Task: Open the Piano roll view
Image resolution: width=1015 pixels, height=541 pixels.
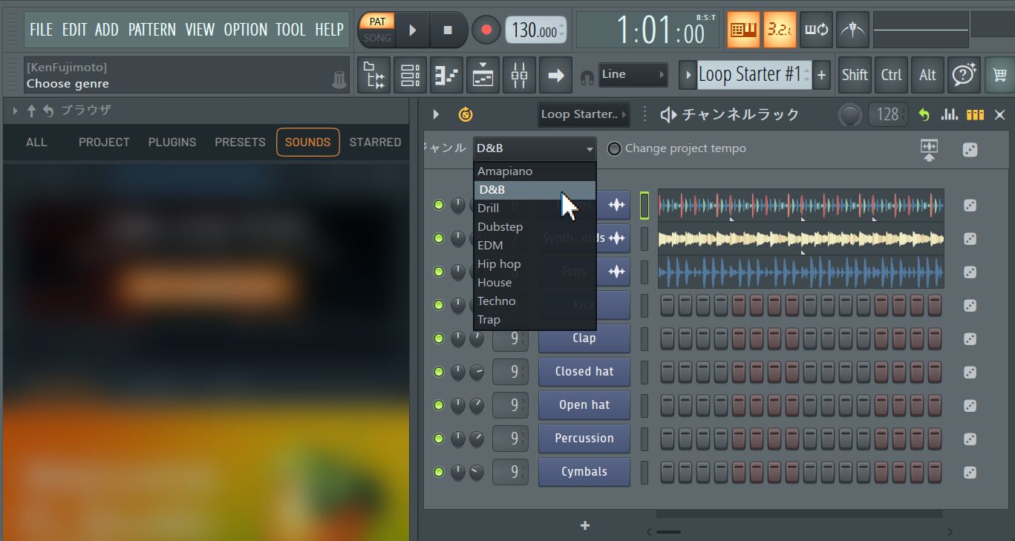Action: click(446, 75)
